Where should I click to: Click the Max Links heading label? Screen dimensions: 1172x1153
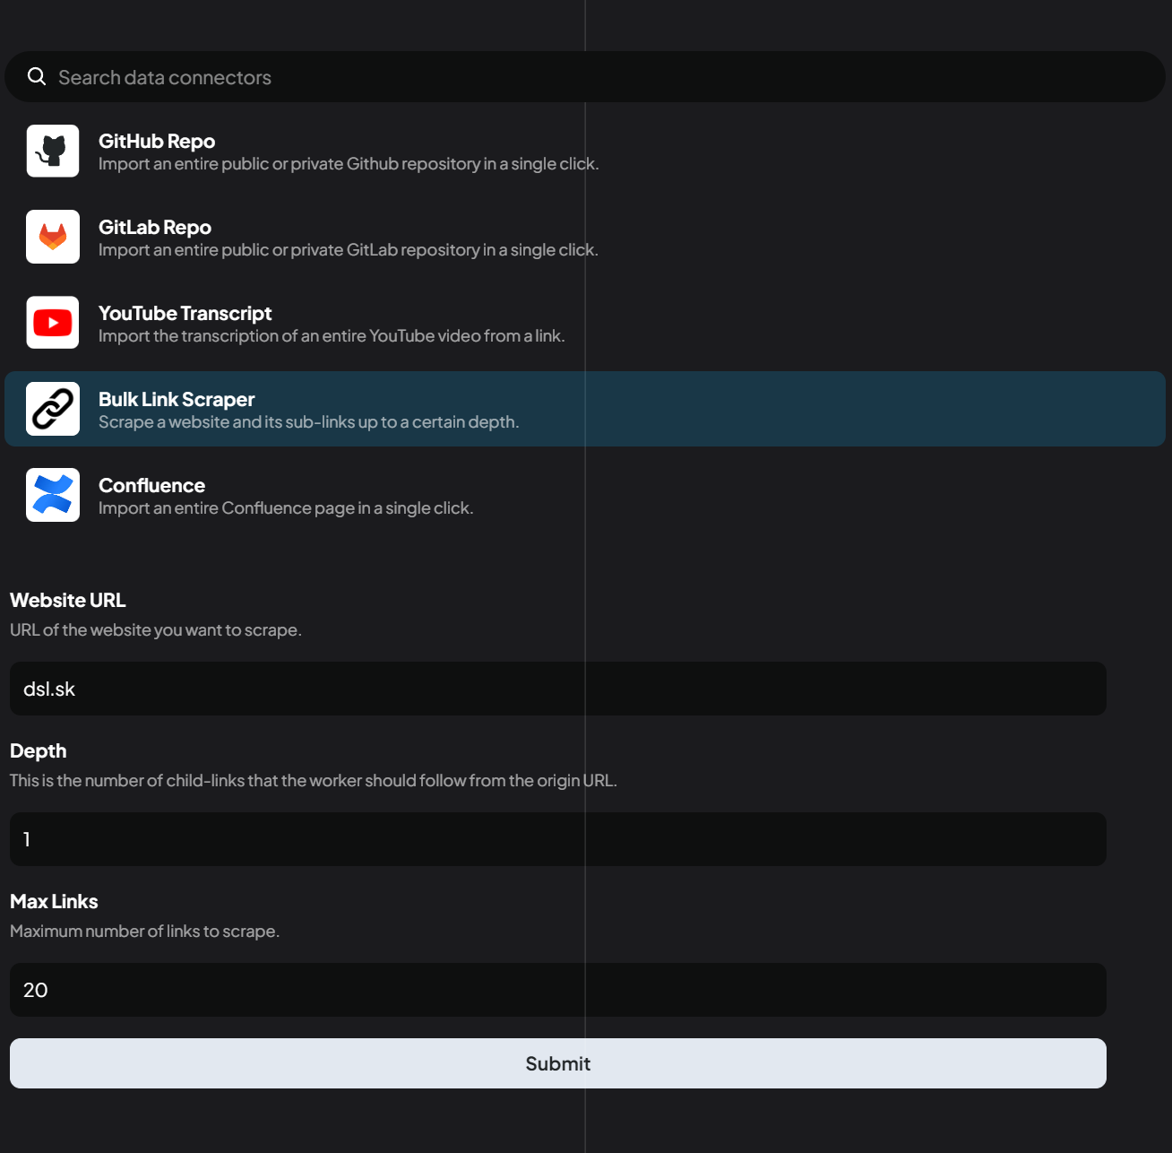click(x=54, y=902)
